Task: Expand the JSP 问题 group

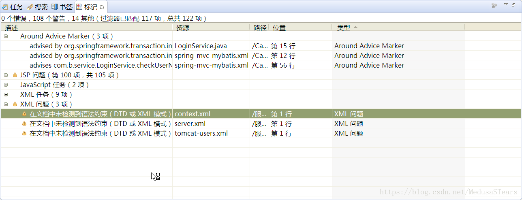Action: coord(6,75)
